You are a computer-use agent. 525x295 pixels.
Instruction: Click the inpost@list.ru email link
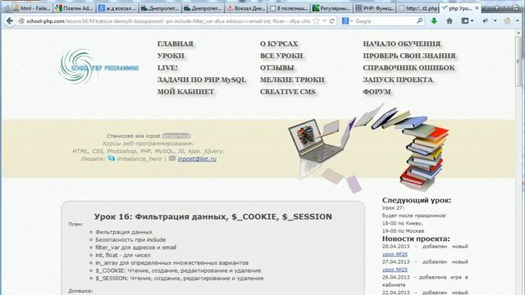point(197,159)
